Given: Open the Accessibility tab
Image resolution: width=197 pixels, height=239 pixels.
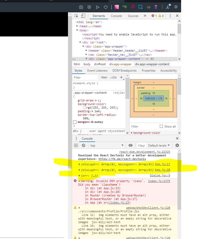Looking at the screenshot, I should [169, 71].
